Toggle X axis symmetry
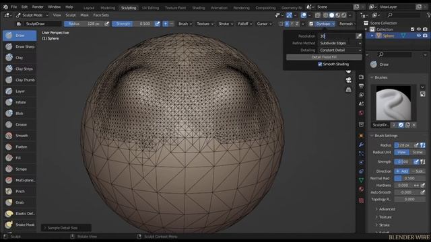The height and width of the screenshot is (242, 431). (287, 24)
